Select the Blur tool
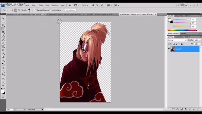Screen dimensions: 202x114 pos(3,60)
